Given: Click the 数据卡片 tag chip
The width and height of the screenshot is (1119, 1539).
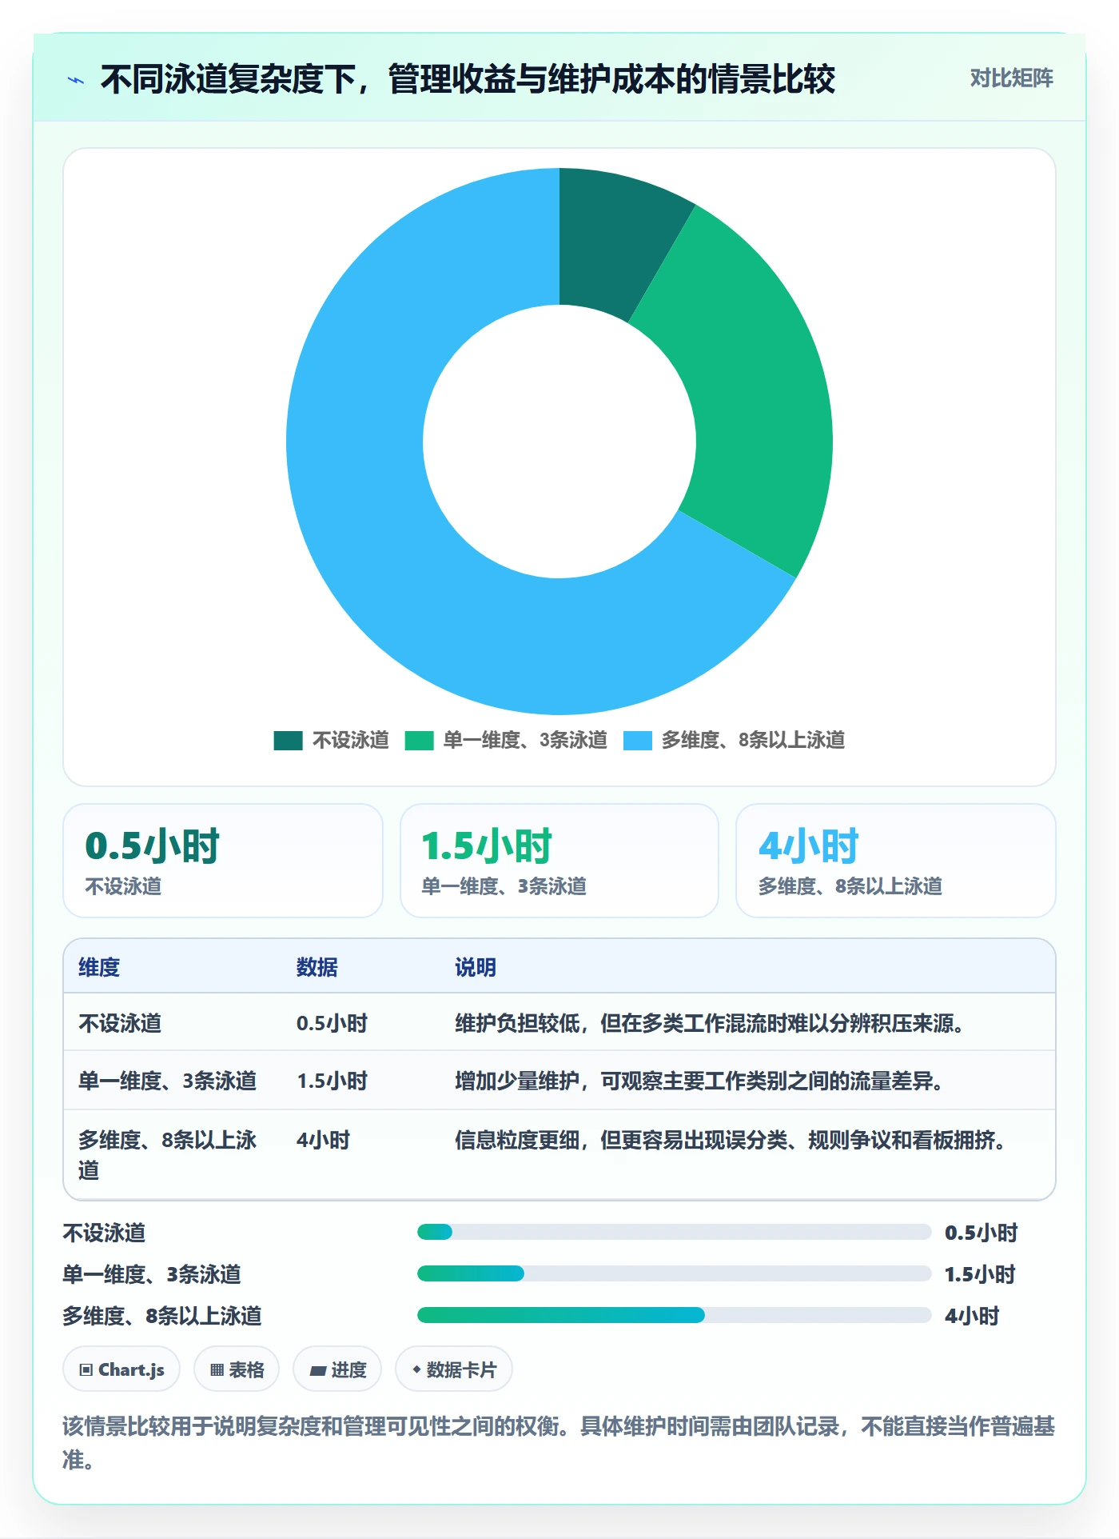Looking at the screenshot, I should pyautogui.click(x=454, y=1369).
